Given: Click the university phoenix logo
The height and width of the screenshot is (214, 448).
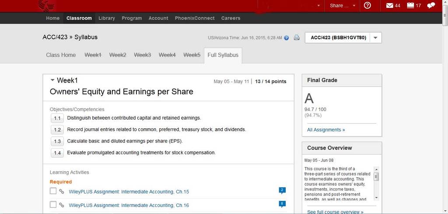Looking at the screenshot, I should [x=46, y=6].
